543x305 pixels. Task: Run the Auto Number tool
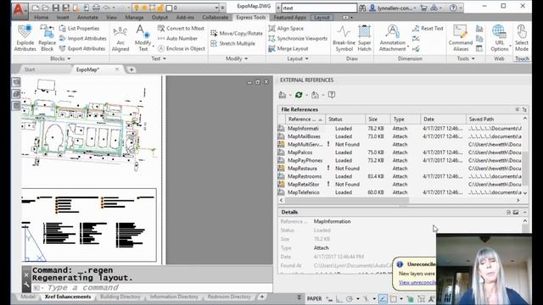tap(177, 38)
